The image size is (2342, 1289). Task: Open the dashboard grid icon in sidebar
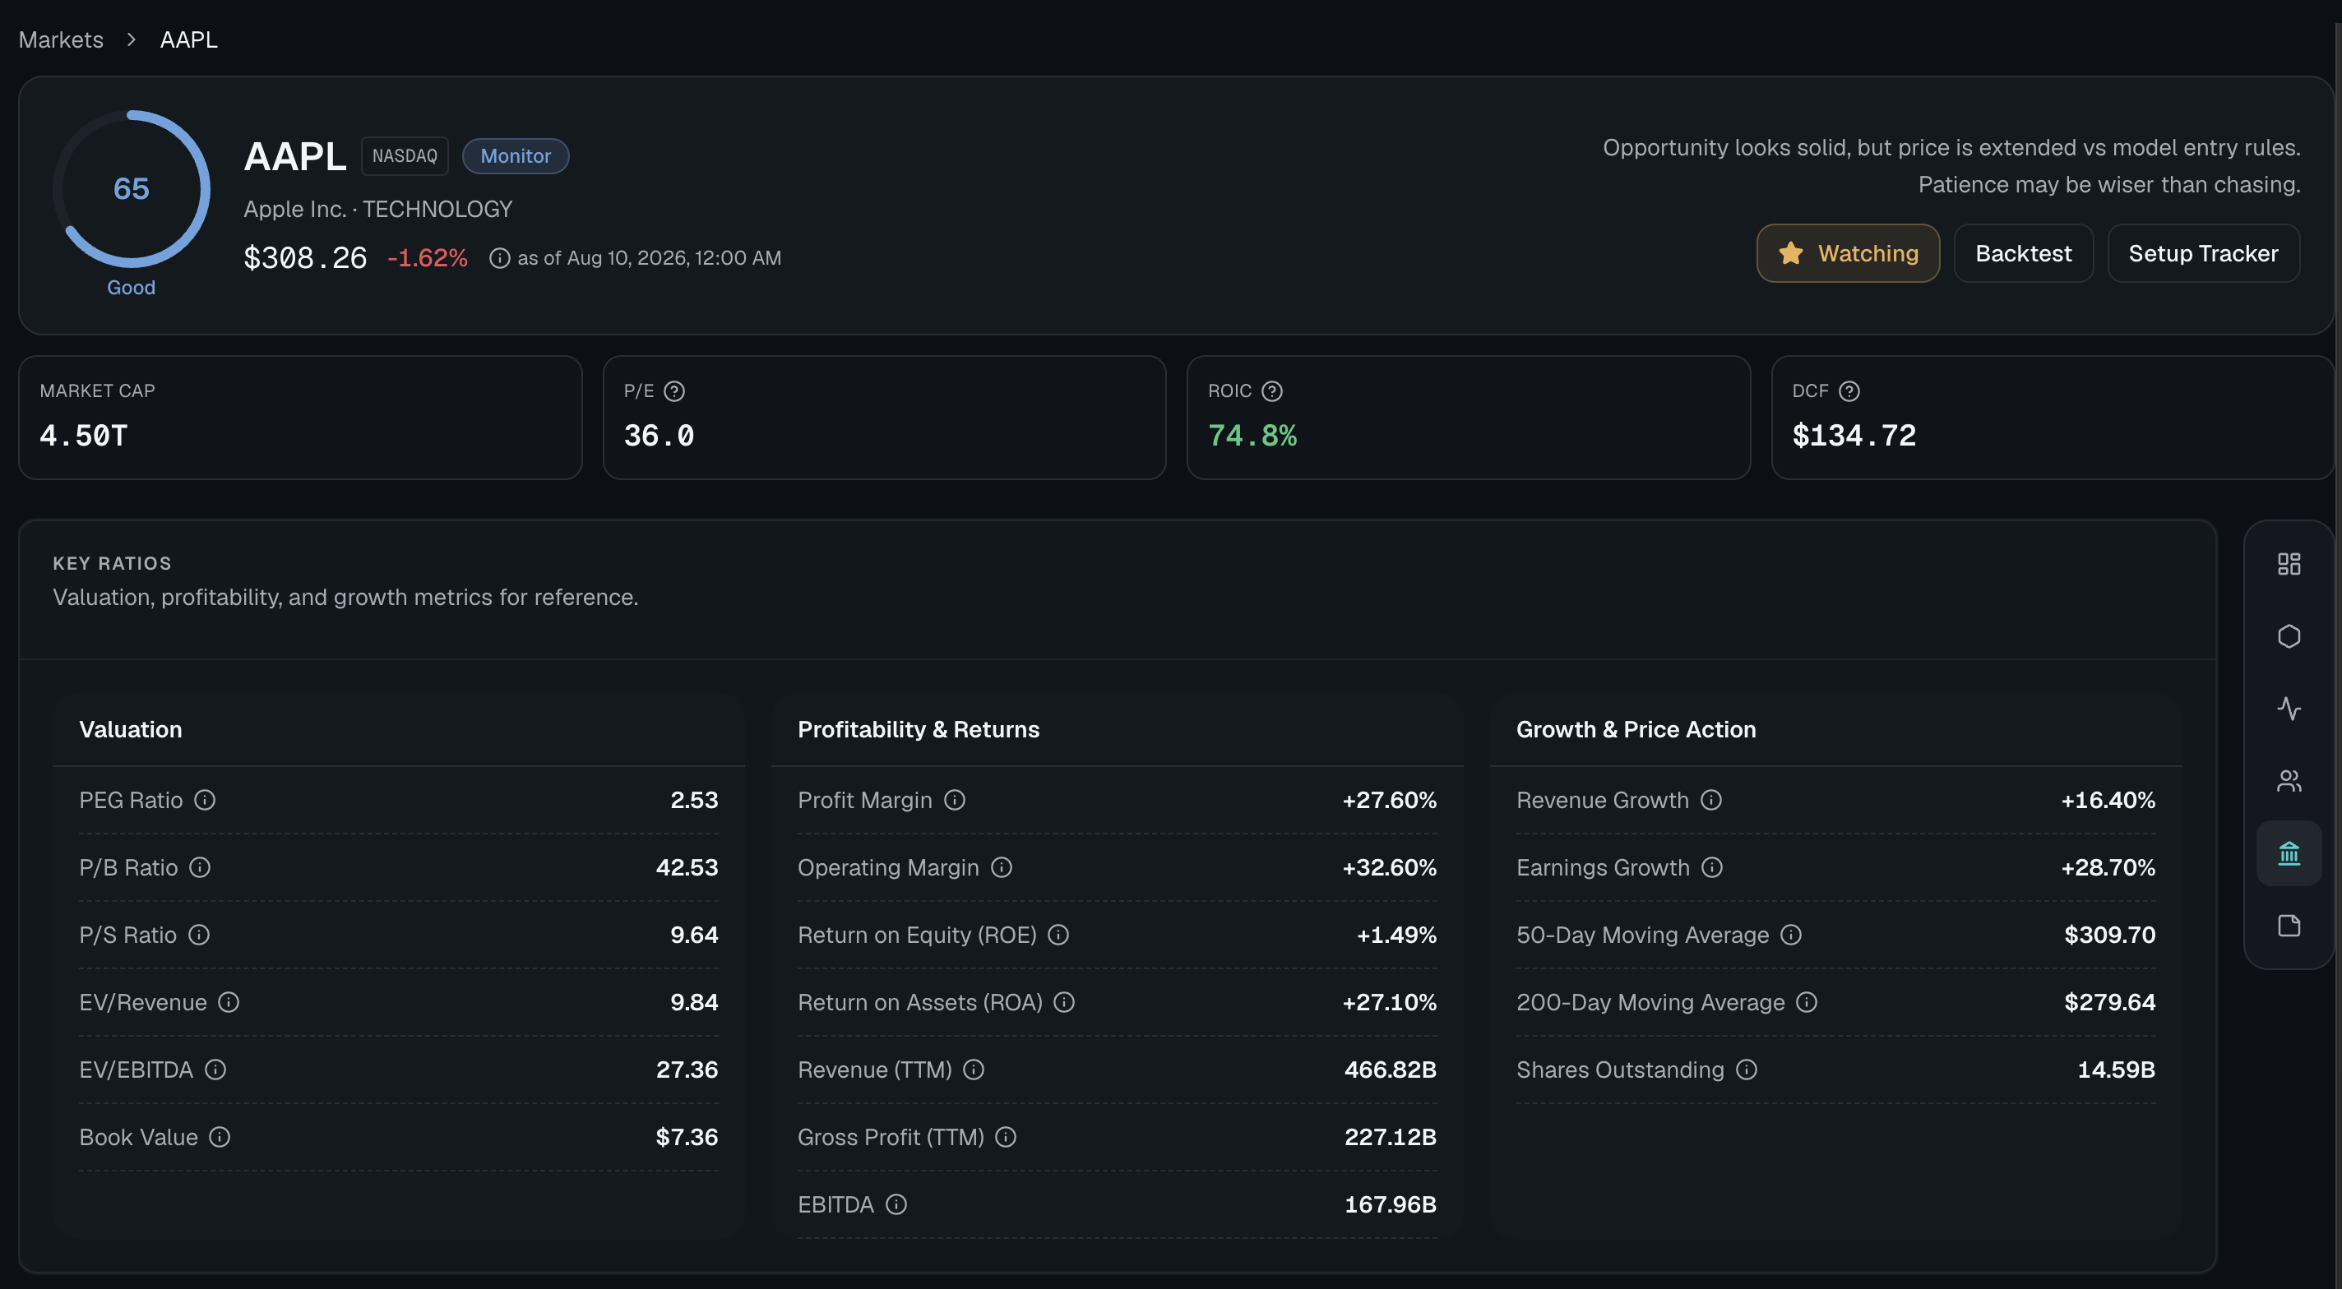tap(2289, 565)
